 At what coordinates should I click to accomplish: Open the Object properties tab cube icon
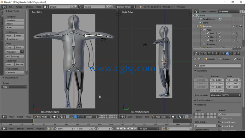(x=217, y=53)
